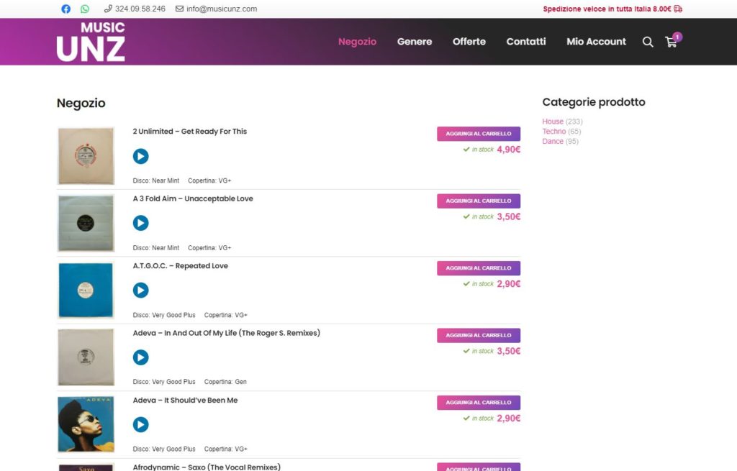Click the 4,90€ price of 2 Unlimited
737x471 pixels.
(509, 150)
